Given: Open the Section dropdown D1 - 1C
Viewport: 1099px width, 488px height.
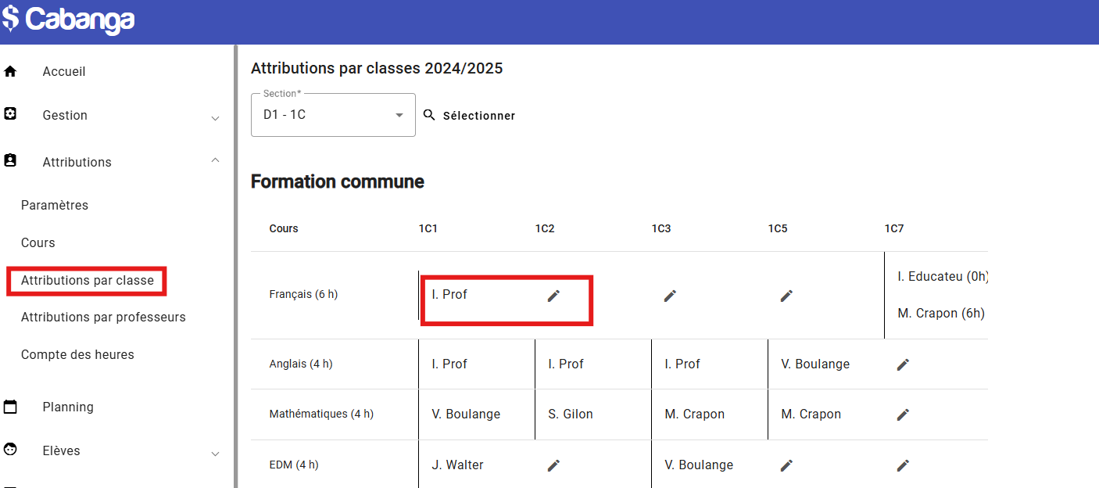Looking at the screenshot, I should coord(333,115).
